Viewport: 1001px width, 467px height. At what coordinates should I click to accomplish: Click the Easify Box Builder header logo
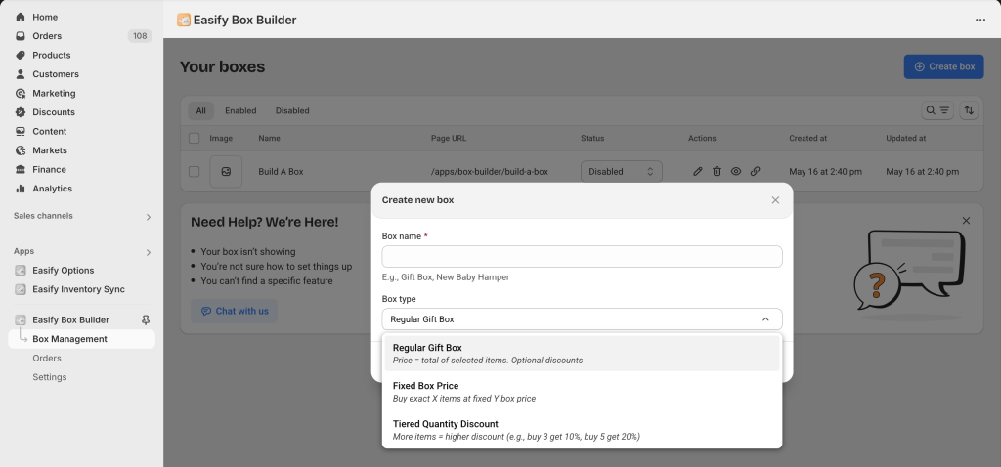pos(184,20)
